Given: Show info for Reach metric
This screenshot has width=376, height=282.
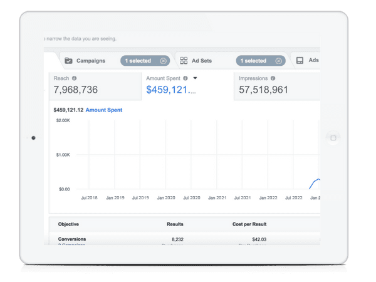Looking at the screenshot, I should coord(75,78).
